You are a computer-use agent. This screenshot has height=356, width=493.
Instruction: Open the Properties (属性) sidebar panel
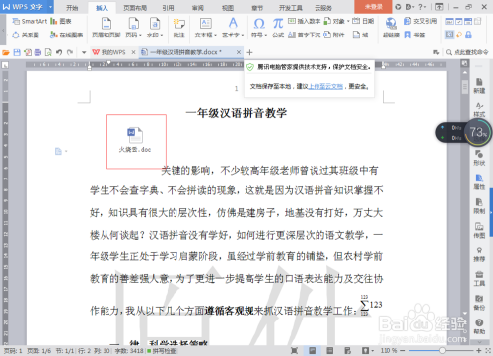(x=479, y=182)
